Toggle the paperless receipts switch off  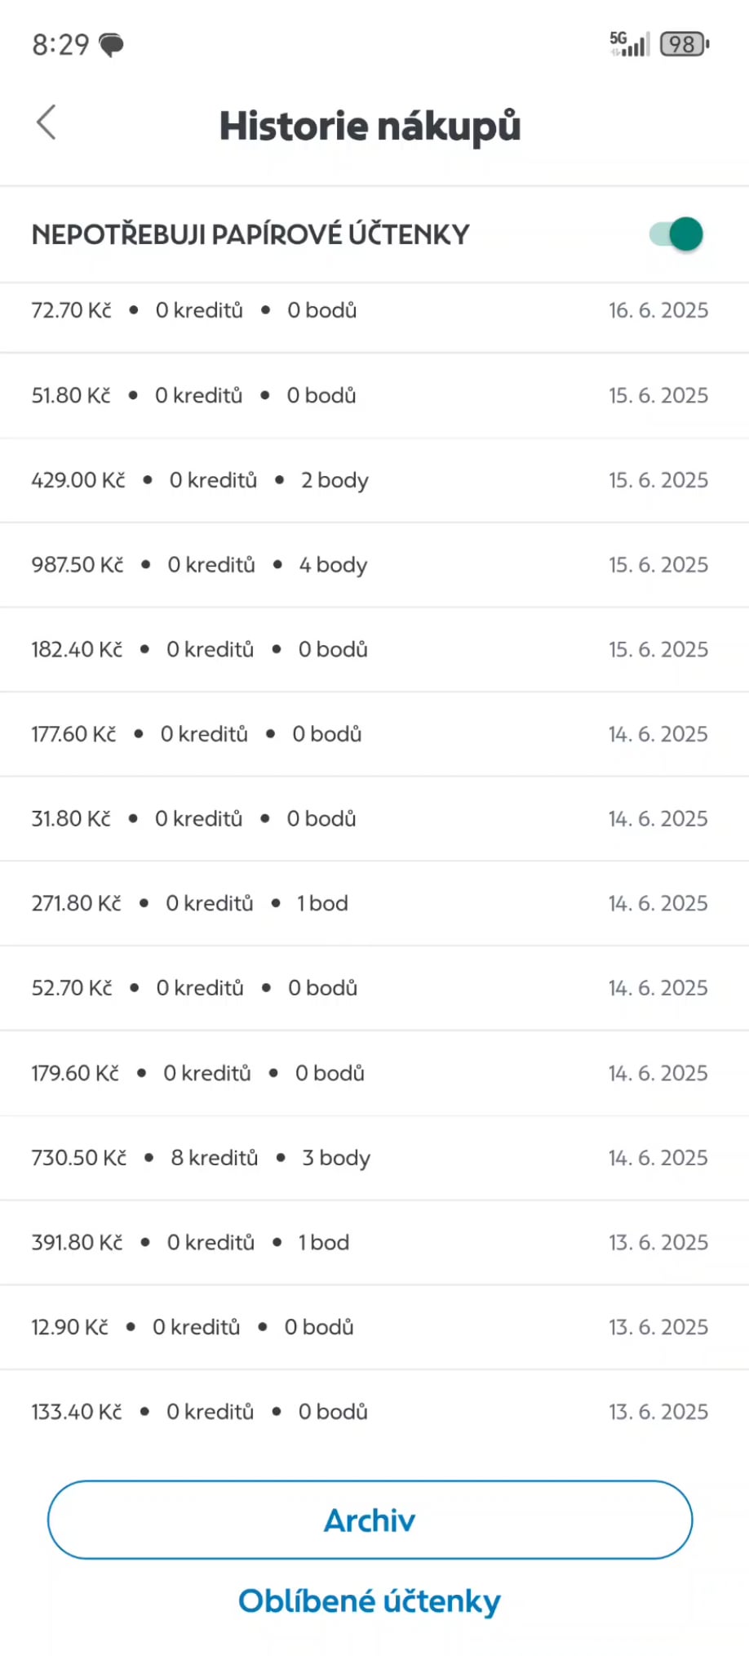click(x=676, y=234)
